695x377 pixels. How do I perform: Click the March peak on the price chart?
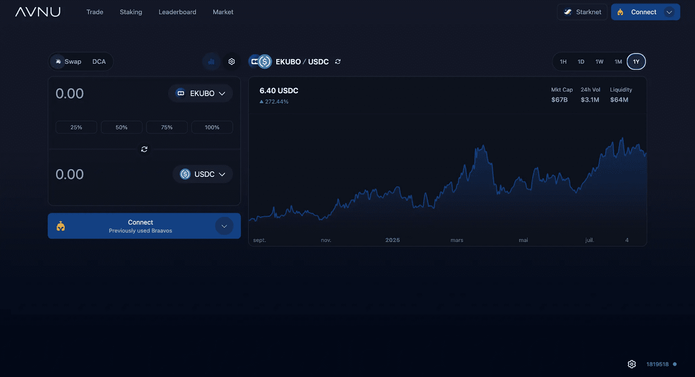pyautogui.click(x=483, y=146)
